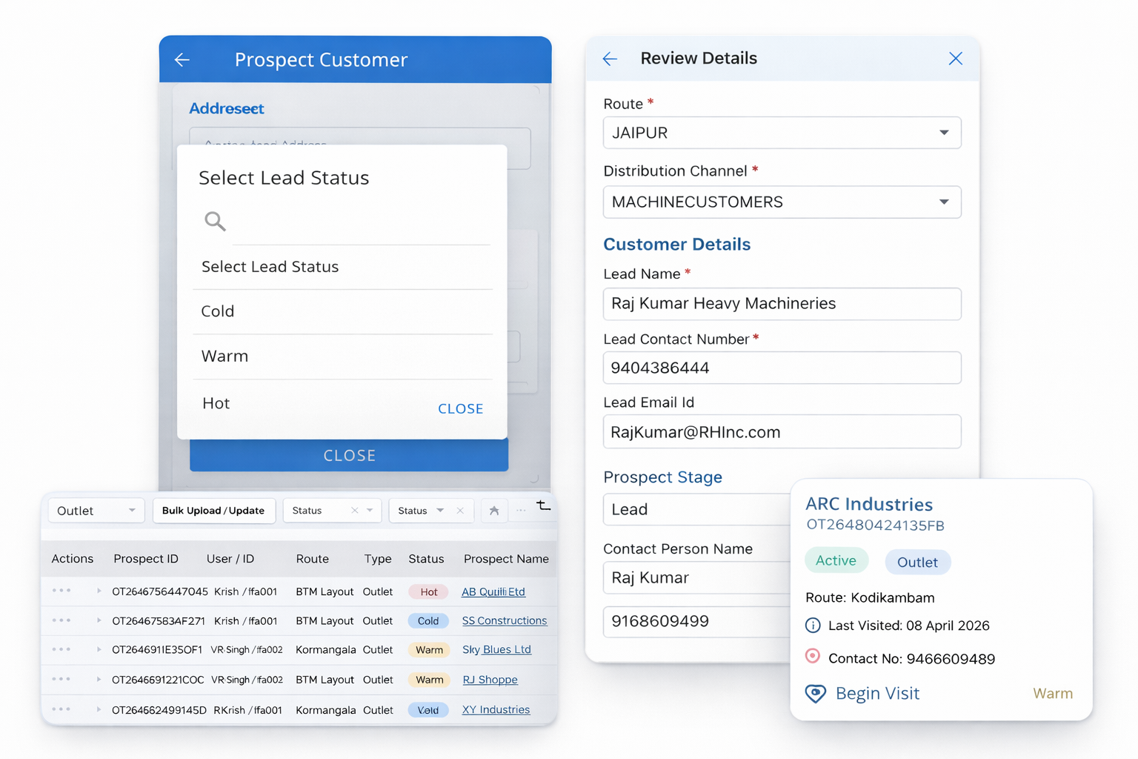Screen dimensions: 1138x759
Task: Open the RJ Shoppe link
Action: tap(490, 680)
